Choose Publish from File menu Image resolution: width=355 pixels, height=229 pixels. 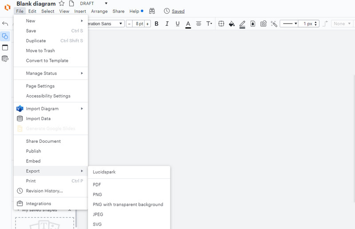51,151
